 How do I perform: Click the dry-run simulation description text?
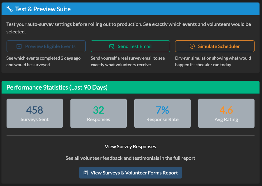coord(213,61)
